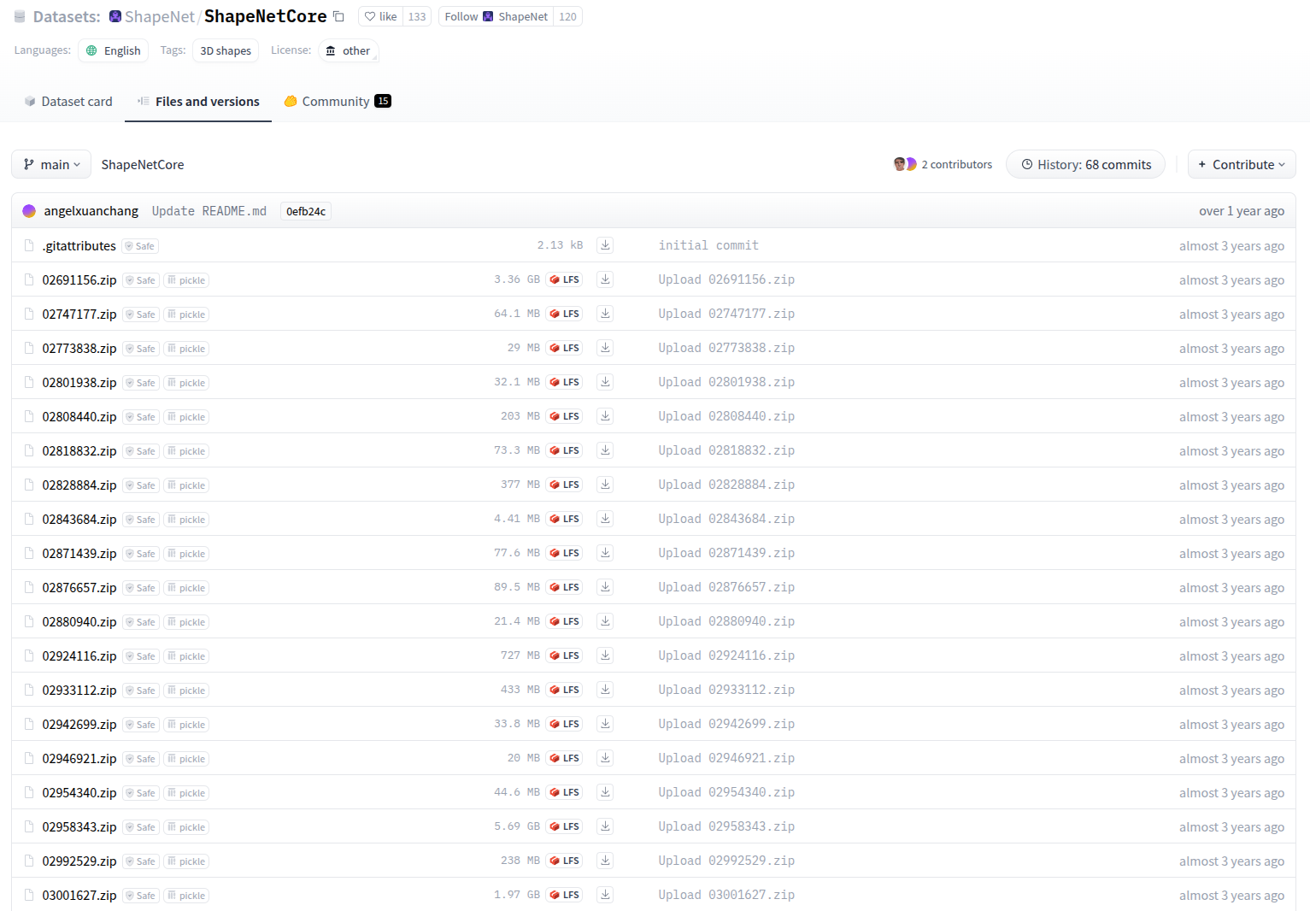Open the 'Update README.md' commit message
1310x911 pixels.
[209, 211]
